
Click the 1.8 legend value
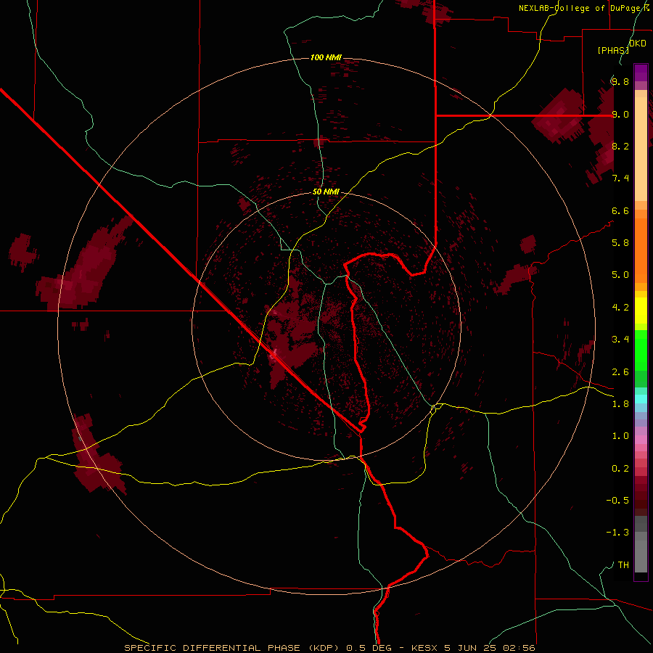point(620,404)
